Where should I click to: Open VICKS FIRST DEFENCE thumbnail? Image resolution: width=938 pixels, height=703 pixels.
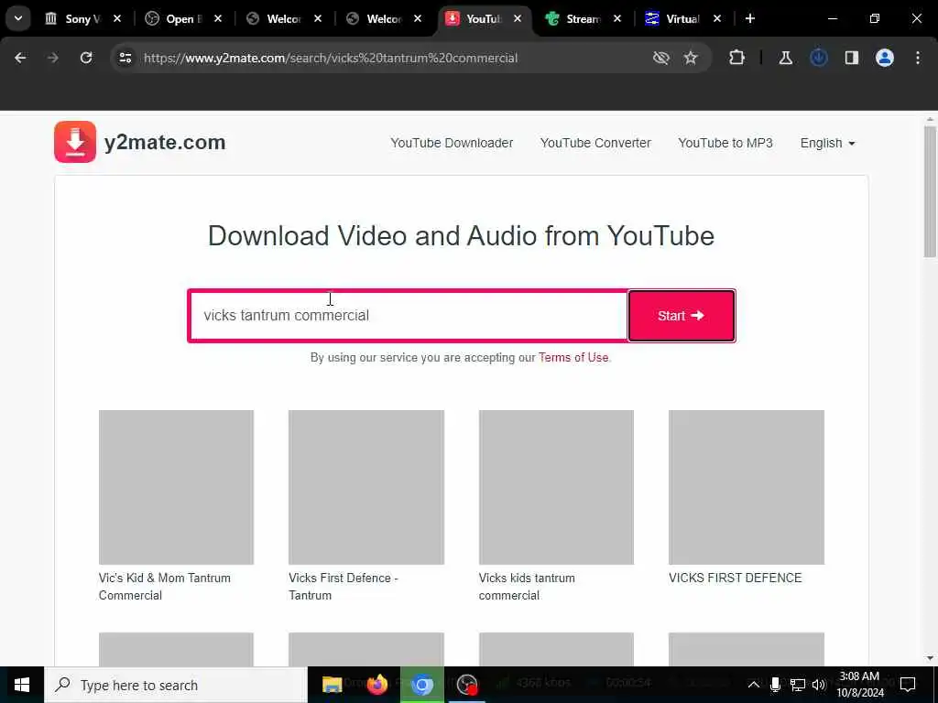pyautogui.click(x=746, y=487)
